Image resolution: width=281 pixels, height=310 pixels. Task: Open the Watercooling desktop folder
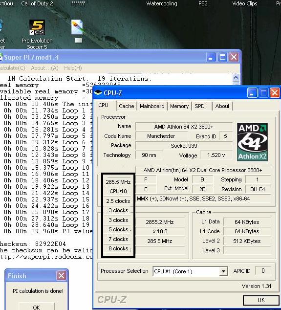point(162,3)
